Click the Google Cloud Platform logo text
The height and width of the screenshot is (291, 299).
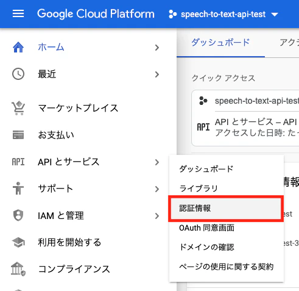pos(96,14)
